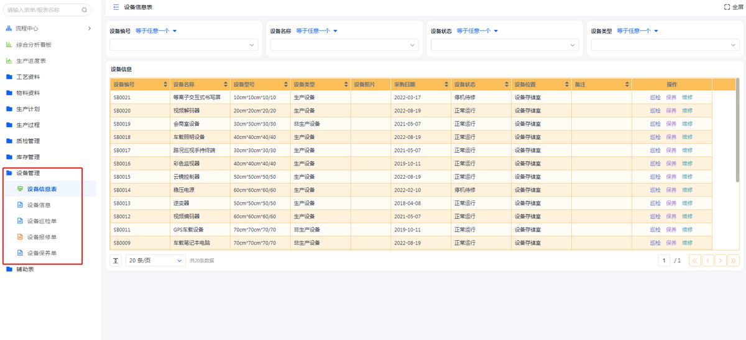
Task: Select 设备保养单 in sidebar
Action: (42, 253)
